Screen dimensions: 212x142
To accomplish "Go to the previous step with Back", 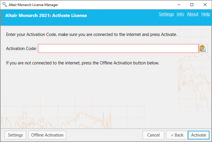I will [176, 135].
